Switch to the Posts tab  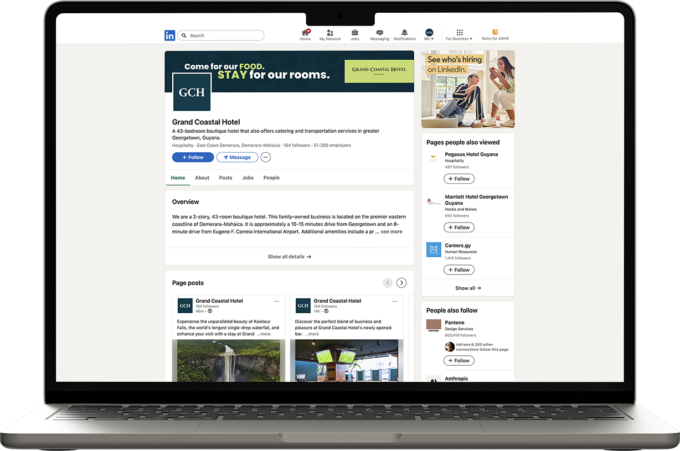(225, 178)
